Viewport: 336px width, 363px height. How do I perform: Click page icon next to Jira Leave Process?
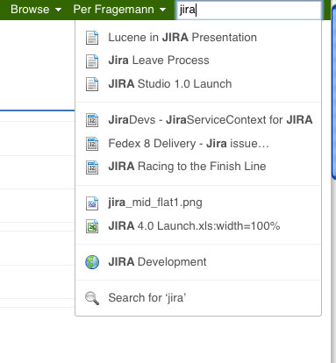coord(92,61)
